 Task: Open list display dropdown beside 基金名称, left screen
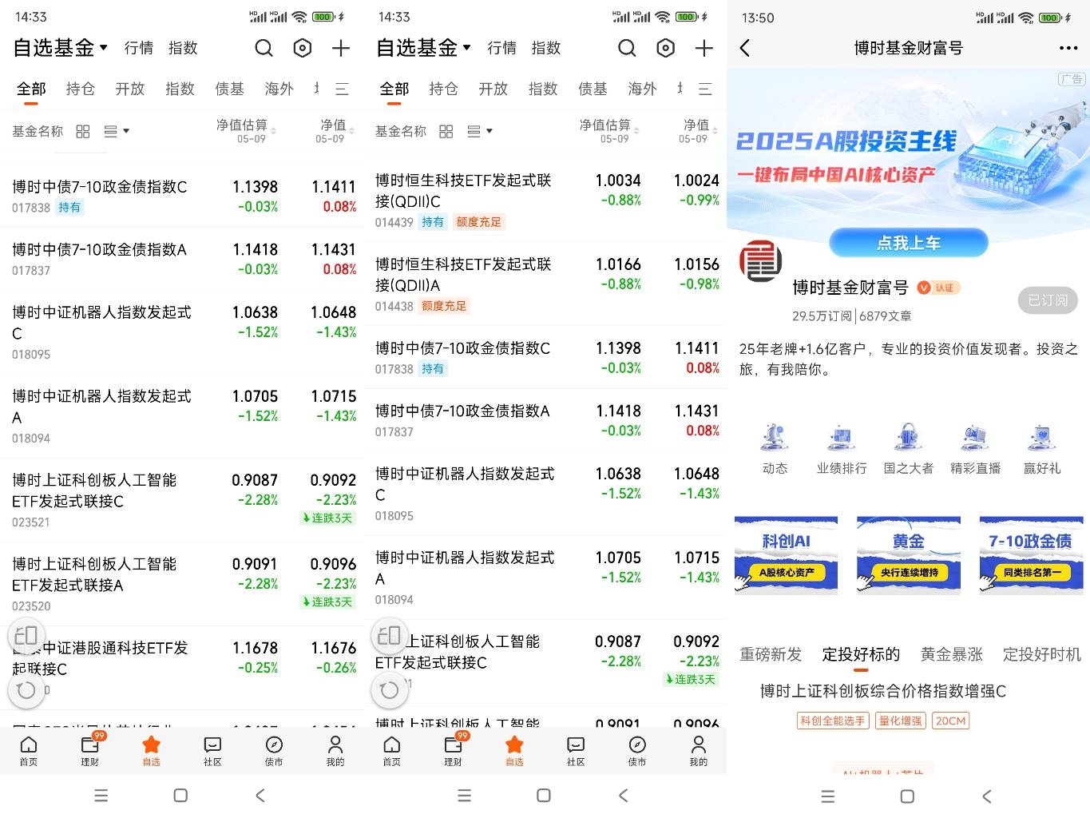[117, 131]
